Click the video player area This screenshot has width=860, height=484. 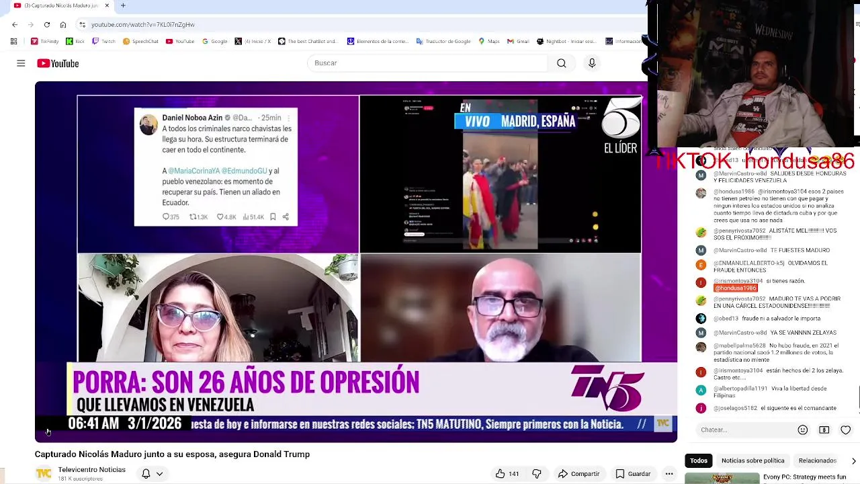pyautogui.click(x=356, y=262)
